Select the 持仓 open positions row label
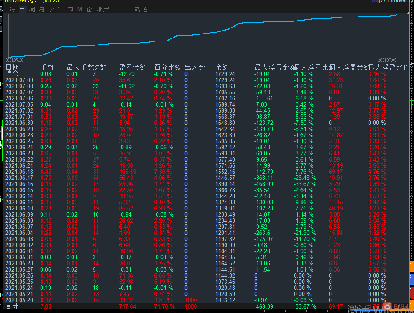 (x=12, y=74)
